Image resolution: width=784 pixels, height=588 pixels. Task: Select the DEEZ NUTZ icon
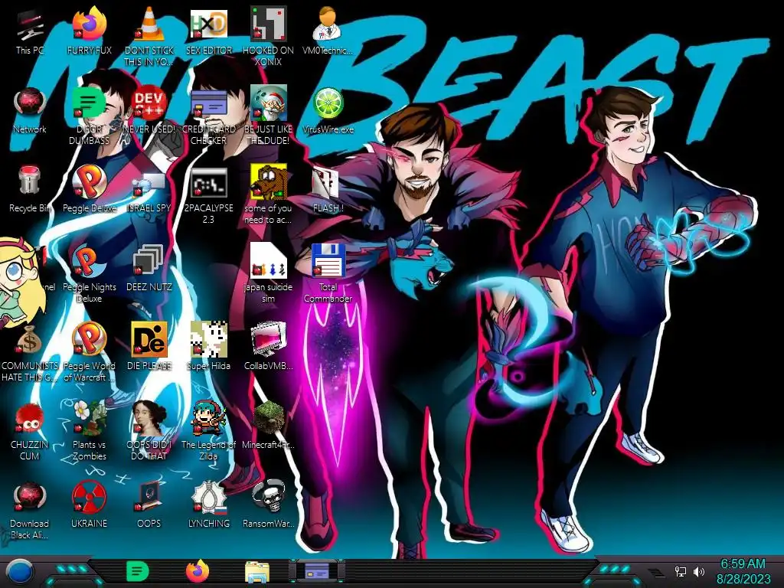pos(149,260)
